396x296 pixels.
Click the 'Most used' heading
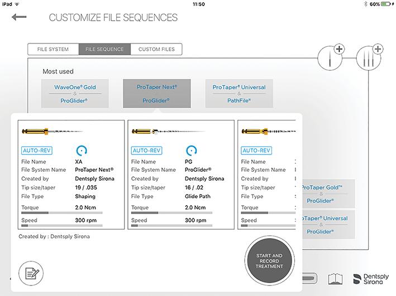point(58,71)
